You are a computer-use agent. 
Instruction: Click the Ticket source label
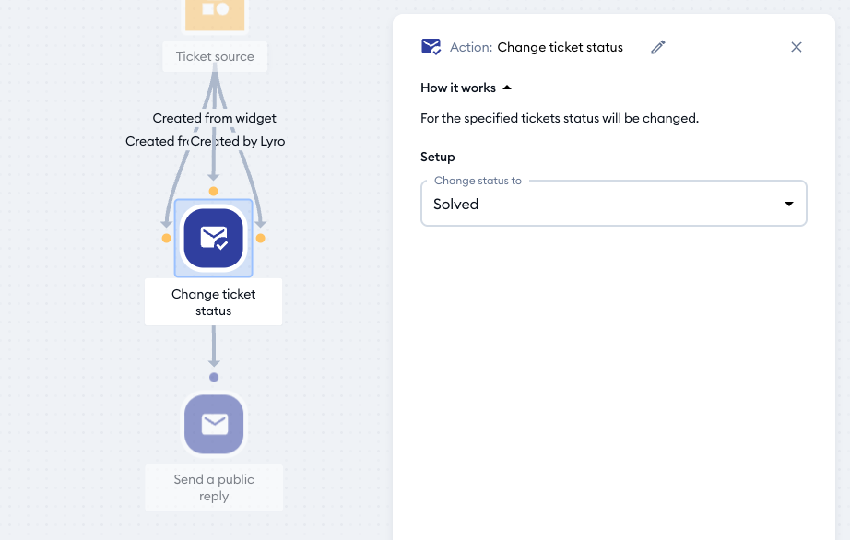215,56
